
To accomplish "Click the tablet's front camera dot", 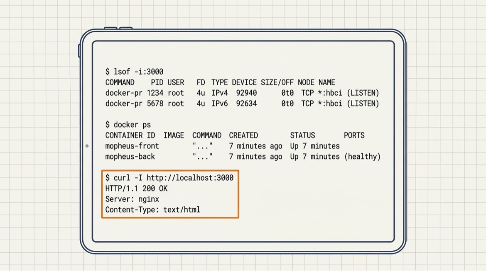I will tap(87, 146).
